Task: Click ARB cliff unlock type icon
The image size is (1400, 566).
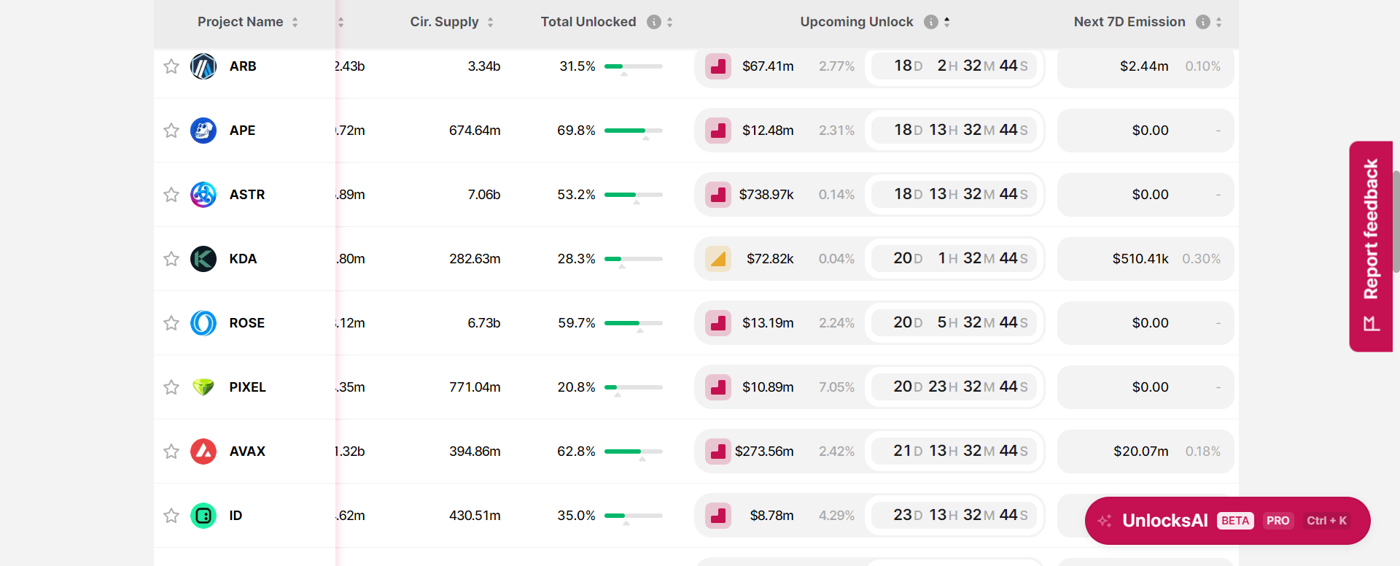Action: [x=718, y=66]
